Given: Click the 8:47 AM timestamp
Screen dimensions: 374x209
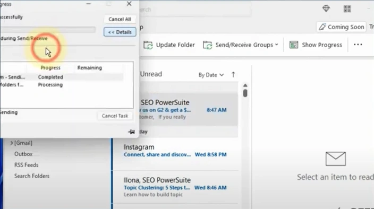Looking at the screenshot, I should pos(217,110).
